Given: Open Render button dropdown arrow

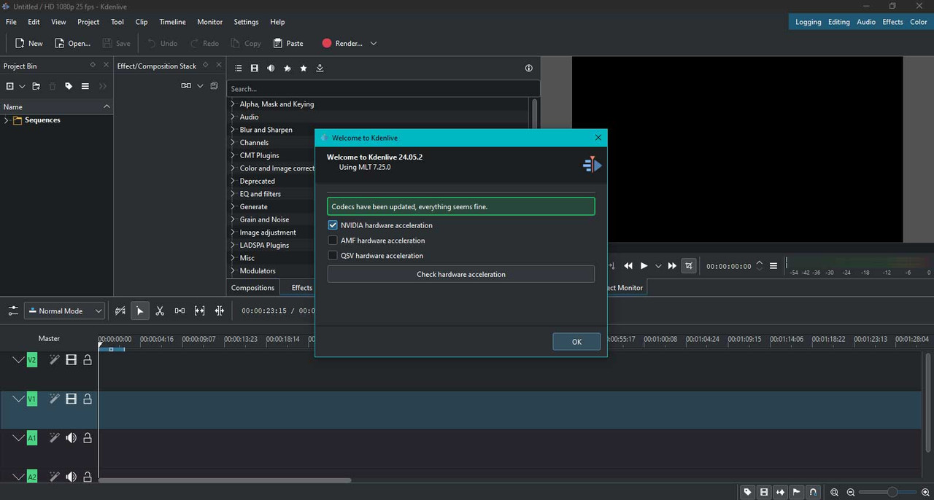Looking at the screenshot, I should 374,44.
